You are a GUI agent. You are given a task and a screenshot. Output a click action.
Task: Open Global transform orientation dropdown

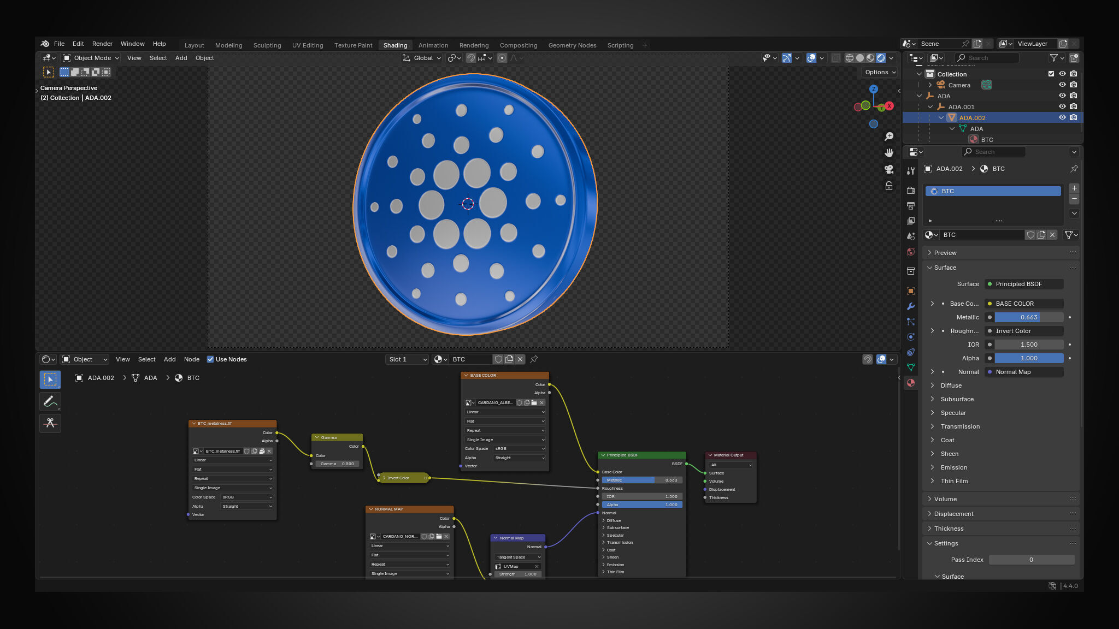click(422, 58)
